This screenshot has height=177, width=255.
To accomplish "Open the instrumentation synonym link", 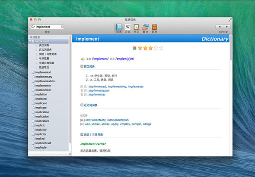I will 118,120.
